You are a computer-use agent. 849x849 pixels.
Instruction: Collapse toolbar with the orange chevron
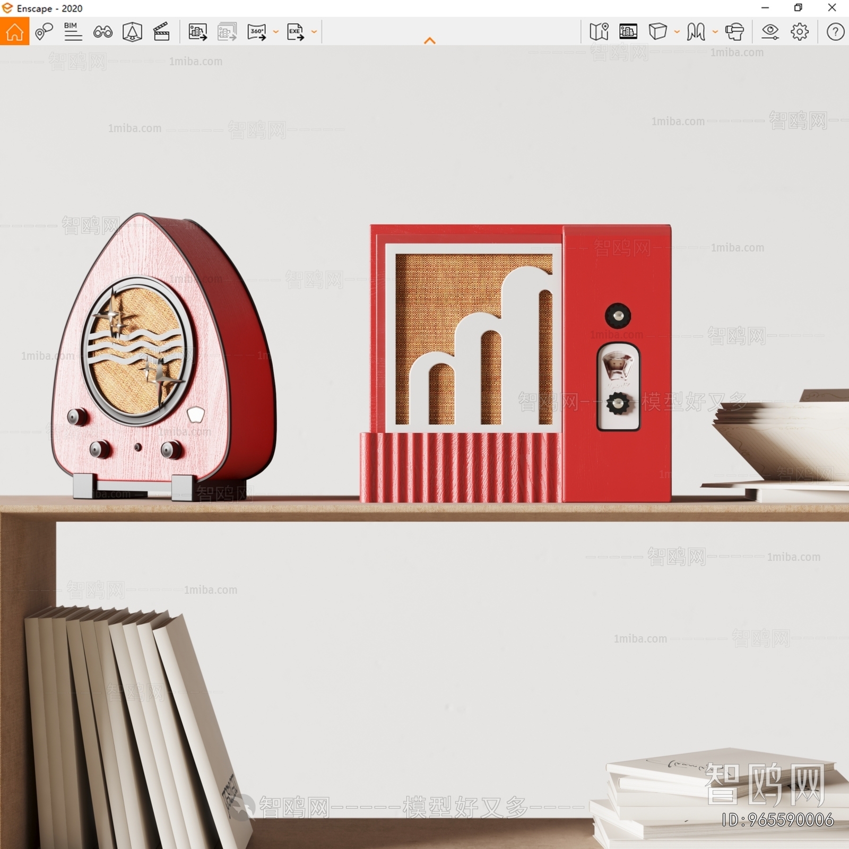click(x=430, y=40)
